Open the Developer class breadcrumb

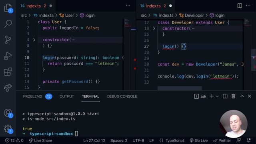191,15
